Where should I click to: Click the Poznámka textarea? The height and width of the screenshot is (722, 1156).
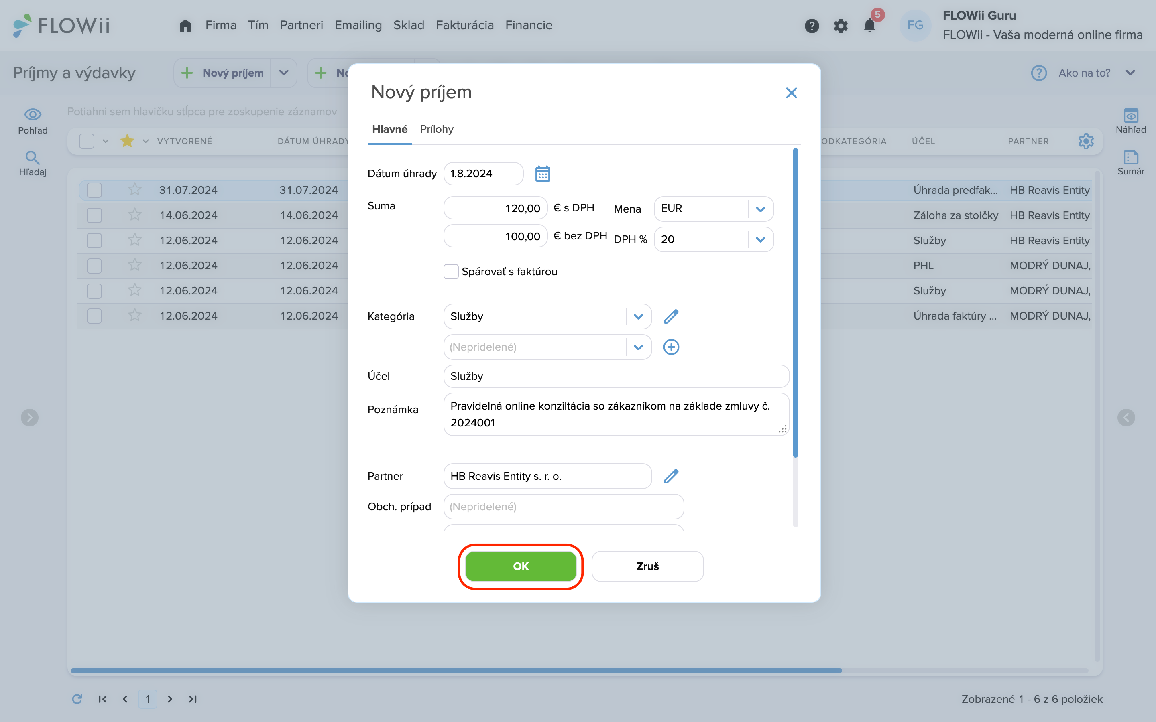coord(616,414)
